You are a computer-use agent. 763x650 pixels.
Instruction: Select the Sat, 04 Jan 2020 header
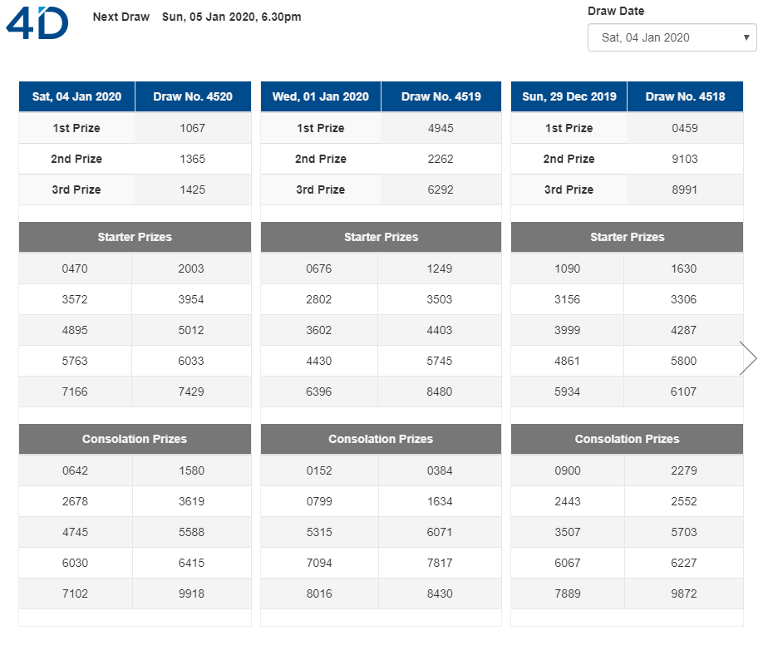(77, 96)
